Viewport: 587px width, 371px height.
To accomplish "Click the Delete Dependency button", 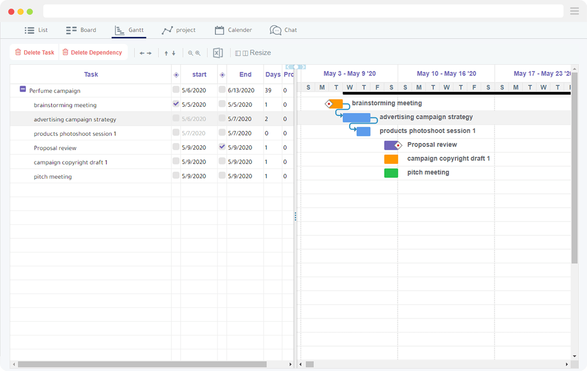I will point(93,53).
